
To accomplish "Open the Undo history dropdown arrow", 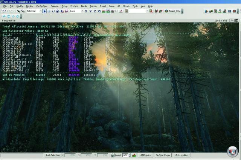I will pyautogui.click(x=7, y=11).
